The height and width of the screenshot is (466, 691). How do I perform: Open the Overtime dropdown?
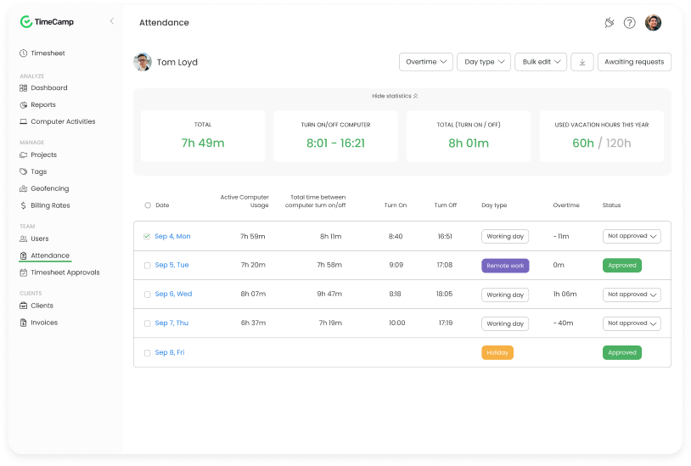[425, 62]
